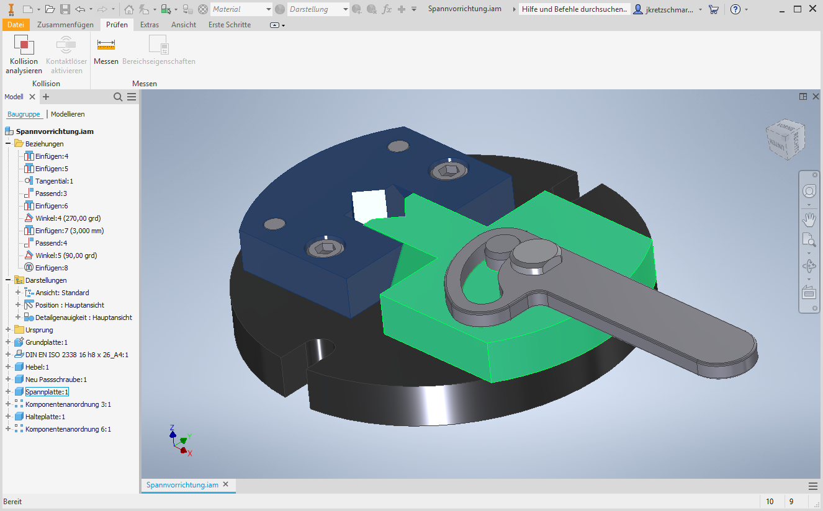Click the Hilfe und Befehle durchsuchen field
The width and height of the screenshot is (823, 511).
[x=573, y=9]
